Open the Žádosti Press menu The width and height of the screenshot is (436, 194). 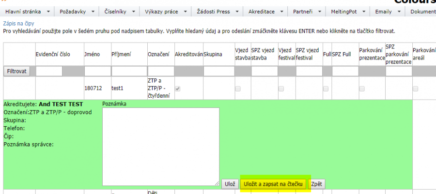point(217,11)
